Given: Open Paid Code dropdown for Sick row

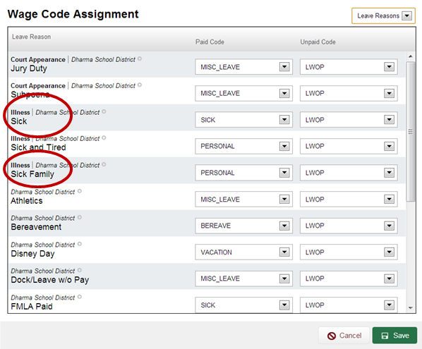Looking at the screenshot, I should tap(243, 120).
